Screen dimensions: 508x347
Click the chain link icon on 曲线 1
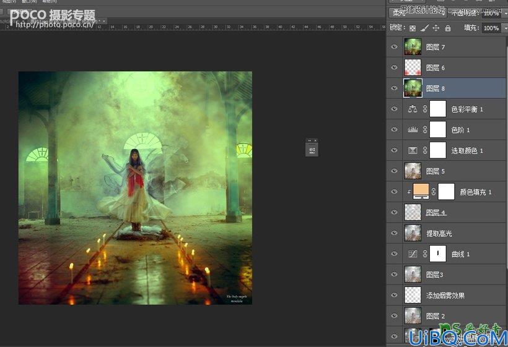(x=425, y=254)
